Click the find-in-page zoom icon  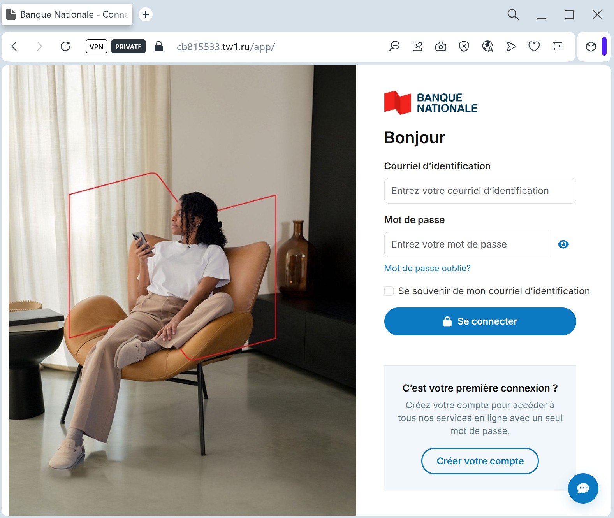(394, 47)
